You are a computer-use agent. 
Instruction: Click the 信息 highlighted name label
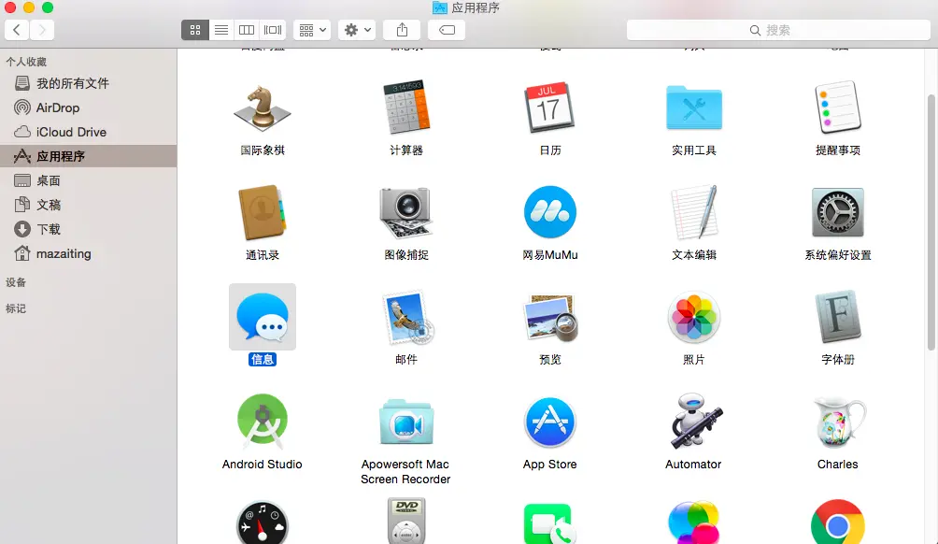click(262, 359)
